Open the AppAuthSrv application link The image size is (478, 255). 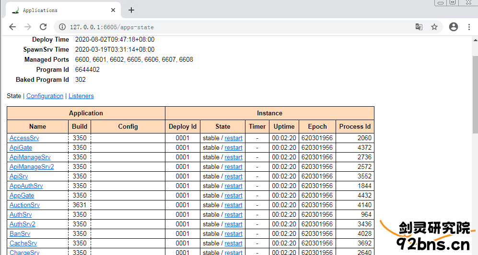[x=26, y=186]
